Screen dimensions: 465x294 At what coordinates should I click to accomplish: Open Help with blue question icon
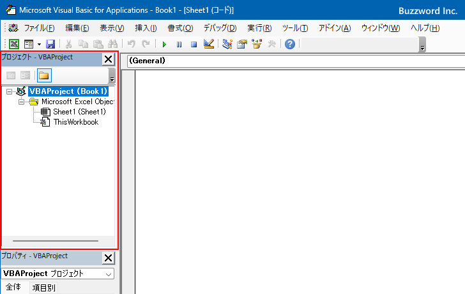pos(290,44)
